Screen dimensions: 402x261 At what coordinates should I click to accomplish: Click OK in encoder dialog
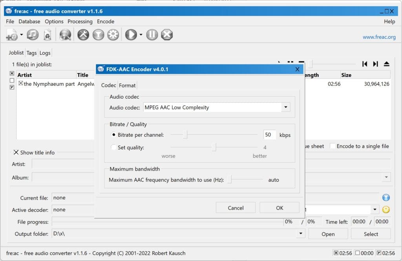click(280, 208)
